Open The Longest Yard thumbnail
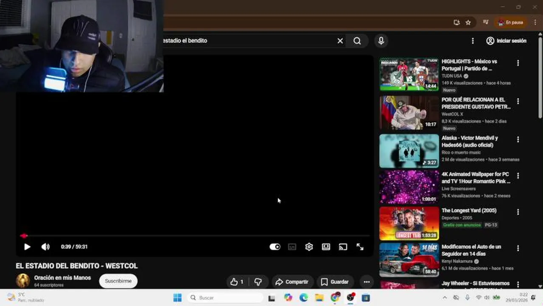The image size is (543, 306). (x=409, y=224)
